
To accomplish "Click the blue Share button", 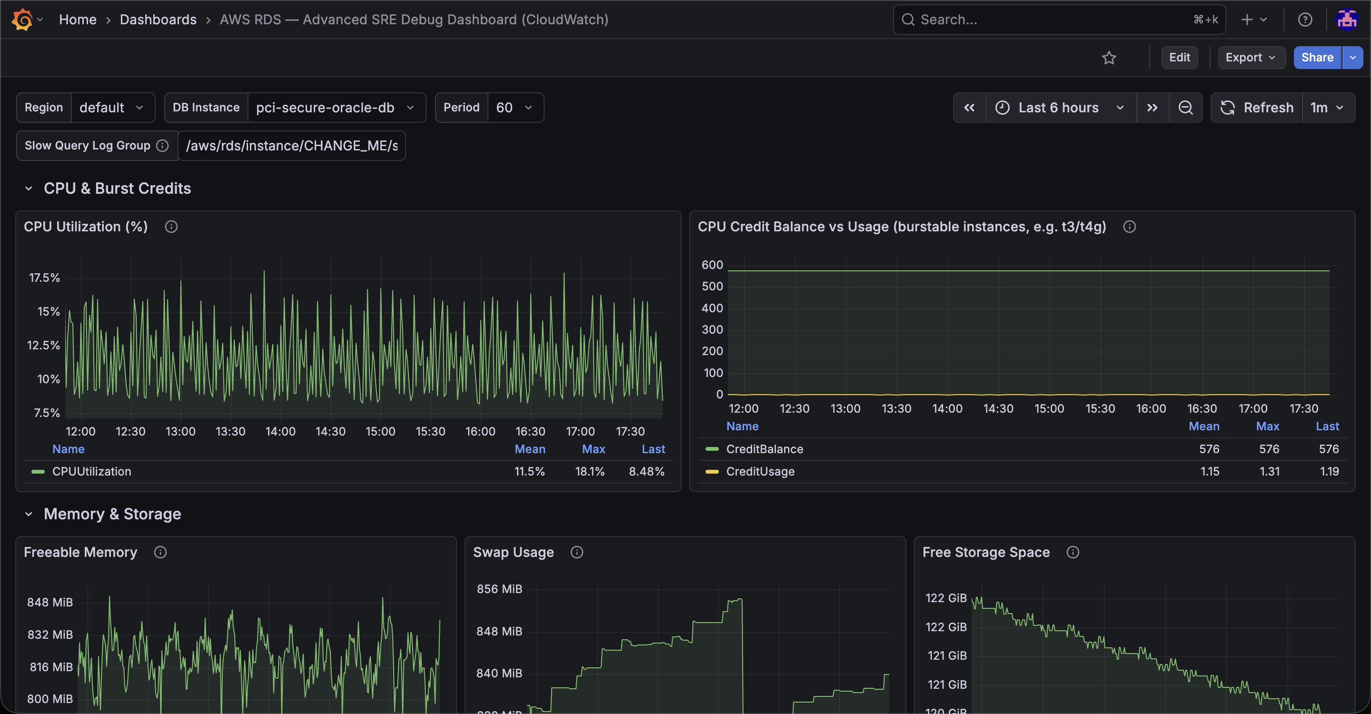I will point(1317,58).
